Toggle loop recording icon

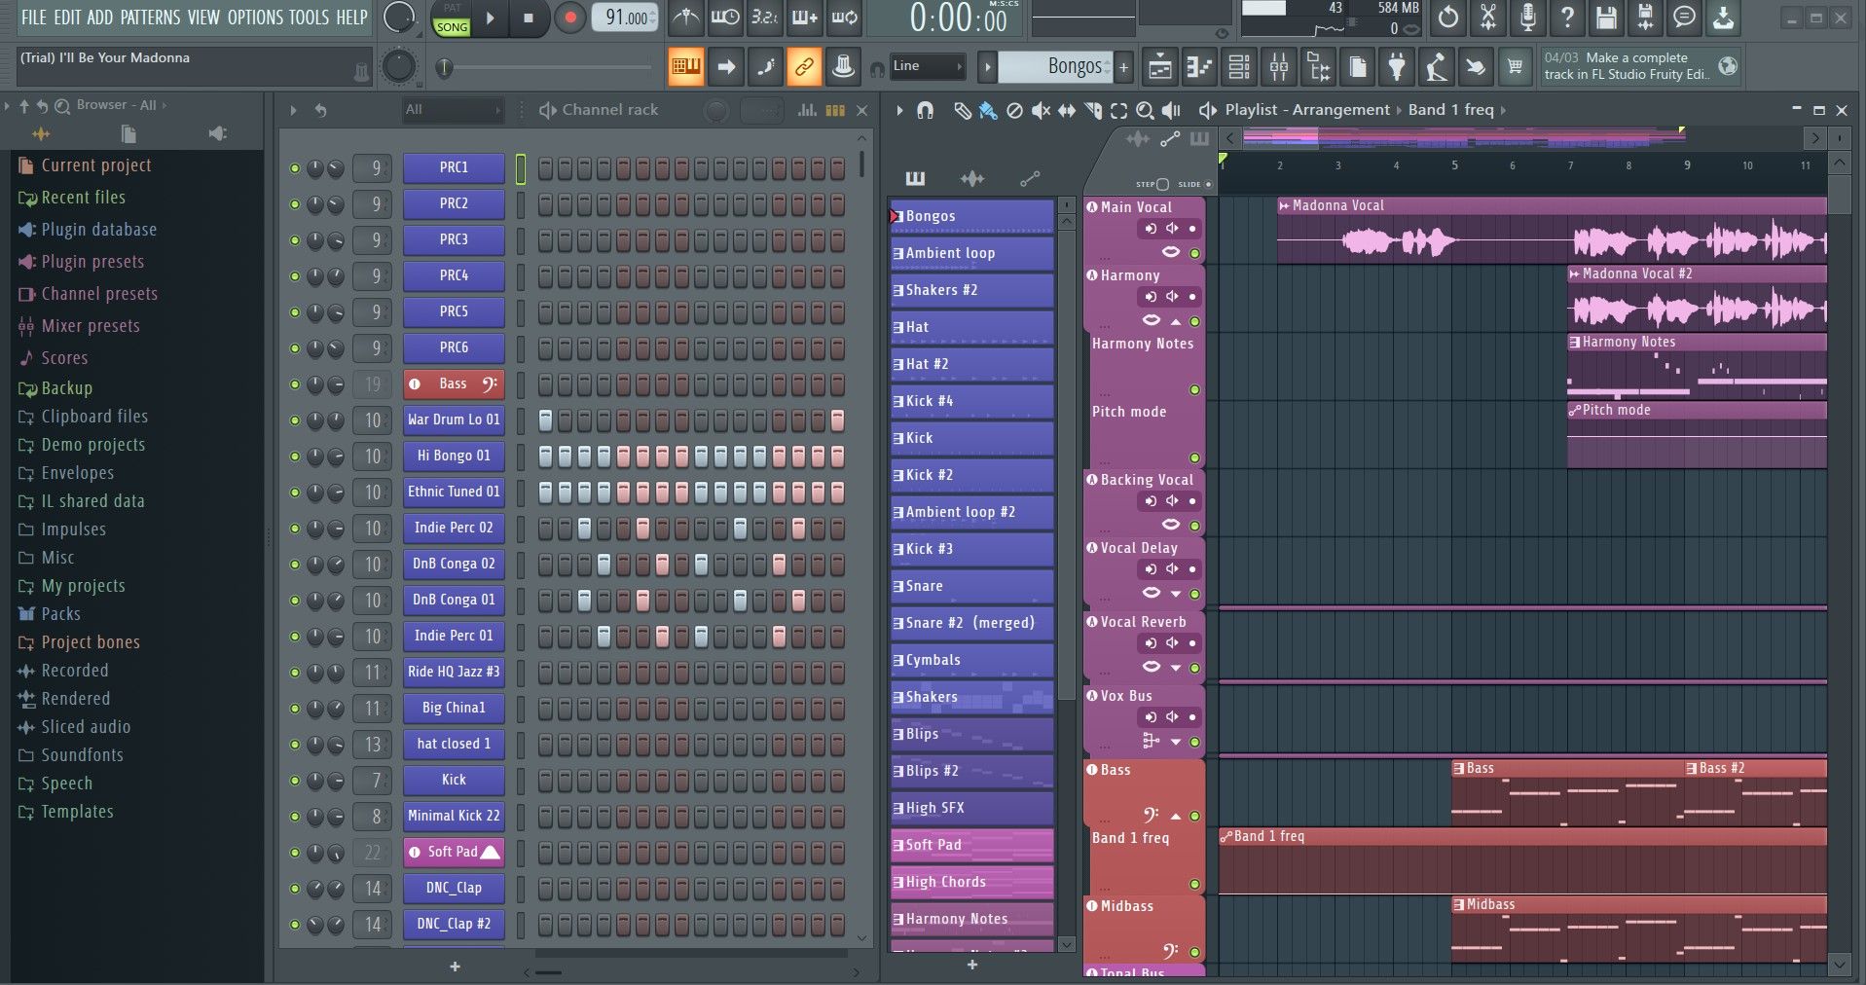(845, 18)
